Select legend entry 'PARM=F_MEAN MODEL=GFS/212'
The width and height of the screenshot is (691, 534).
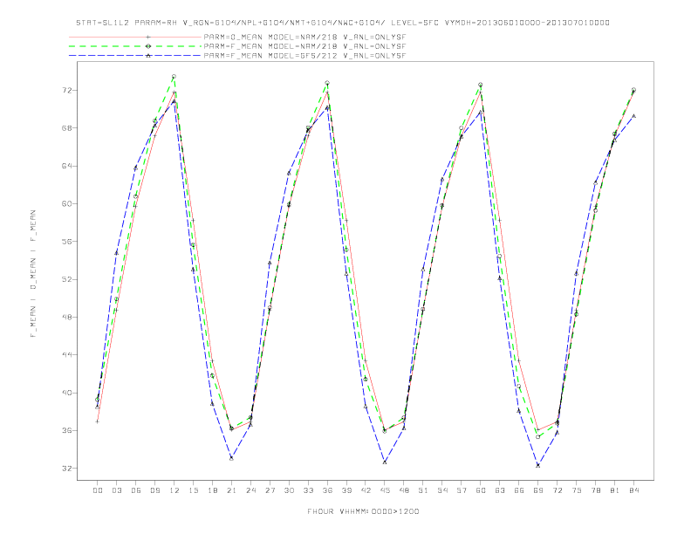(x=304, y=56)
